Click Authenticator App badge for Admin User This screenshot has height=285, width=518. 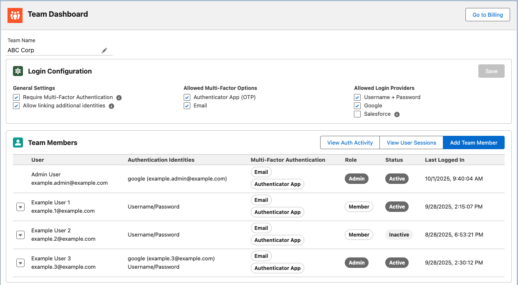tap(278, 184)
